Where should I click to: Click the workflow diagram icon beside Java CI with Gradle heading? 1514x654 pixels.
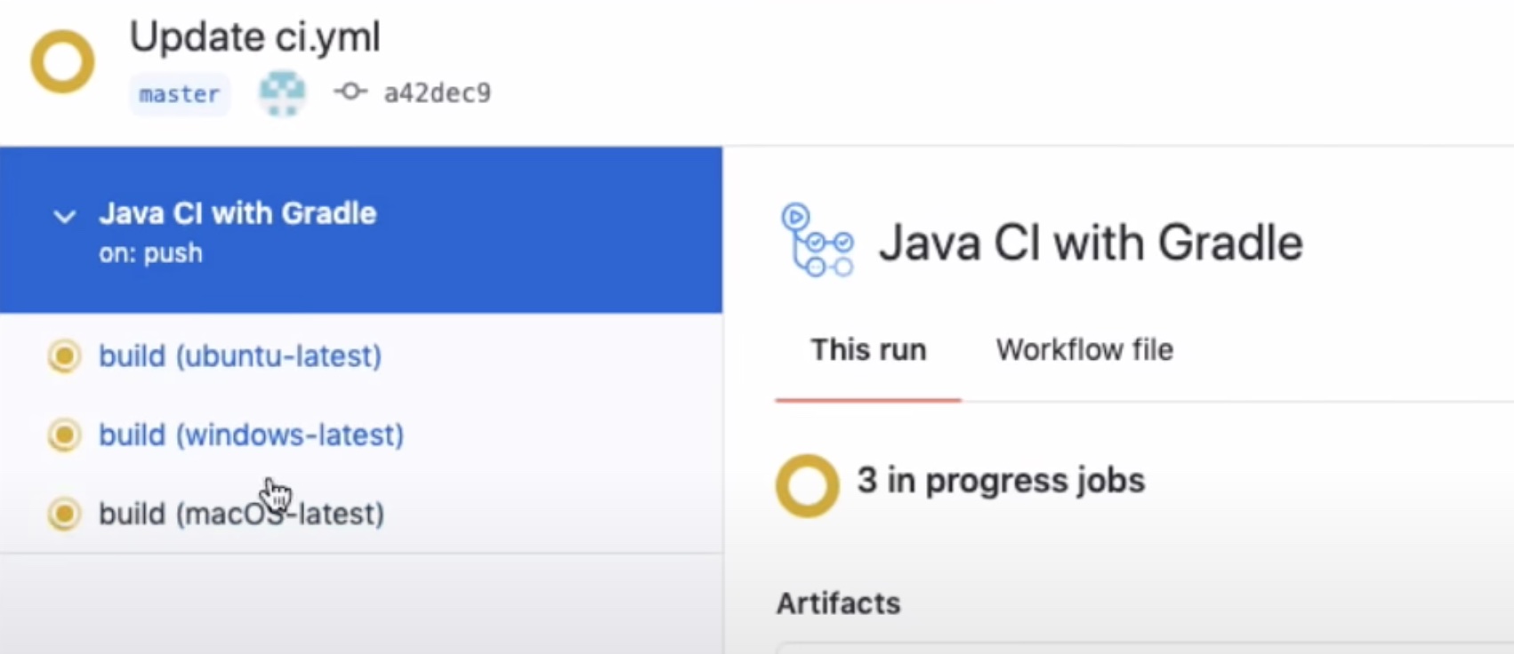point(817,240)
